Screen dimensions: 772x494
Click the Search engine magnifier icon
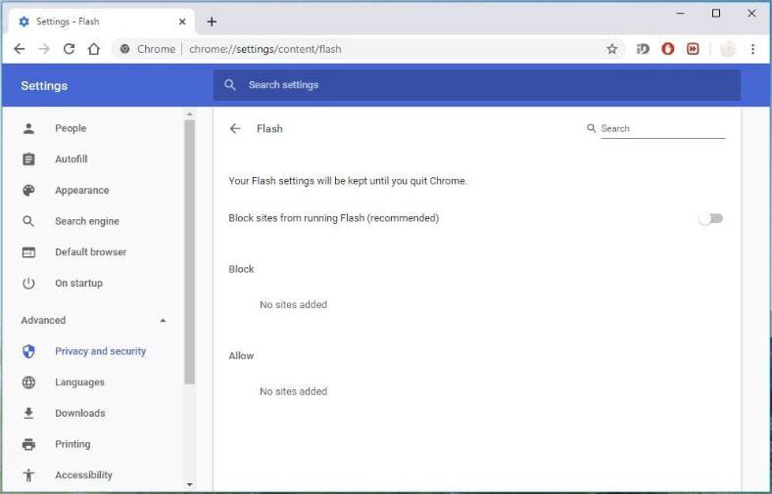[28, 221]
